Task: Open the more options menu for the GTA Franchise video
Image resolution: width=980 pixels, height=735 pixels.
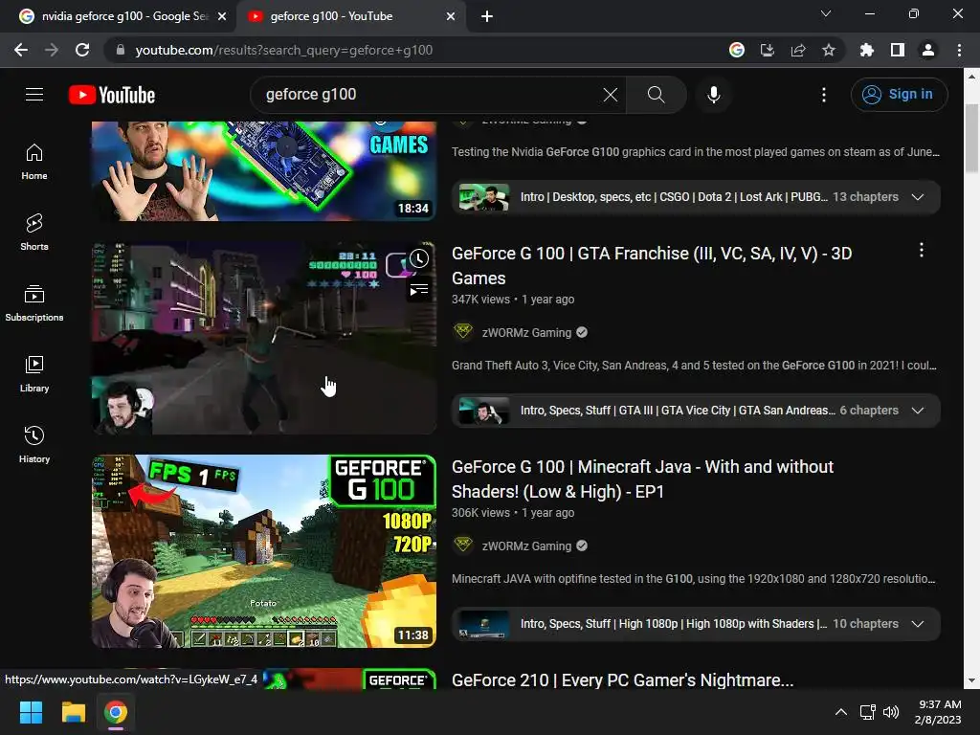Action: pos(922,251)
